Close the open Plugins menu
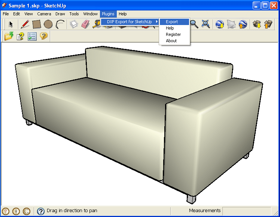This screenshot has width=280, height=217. point(108,14)
